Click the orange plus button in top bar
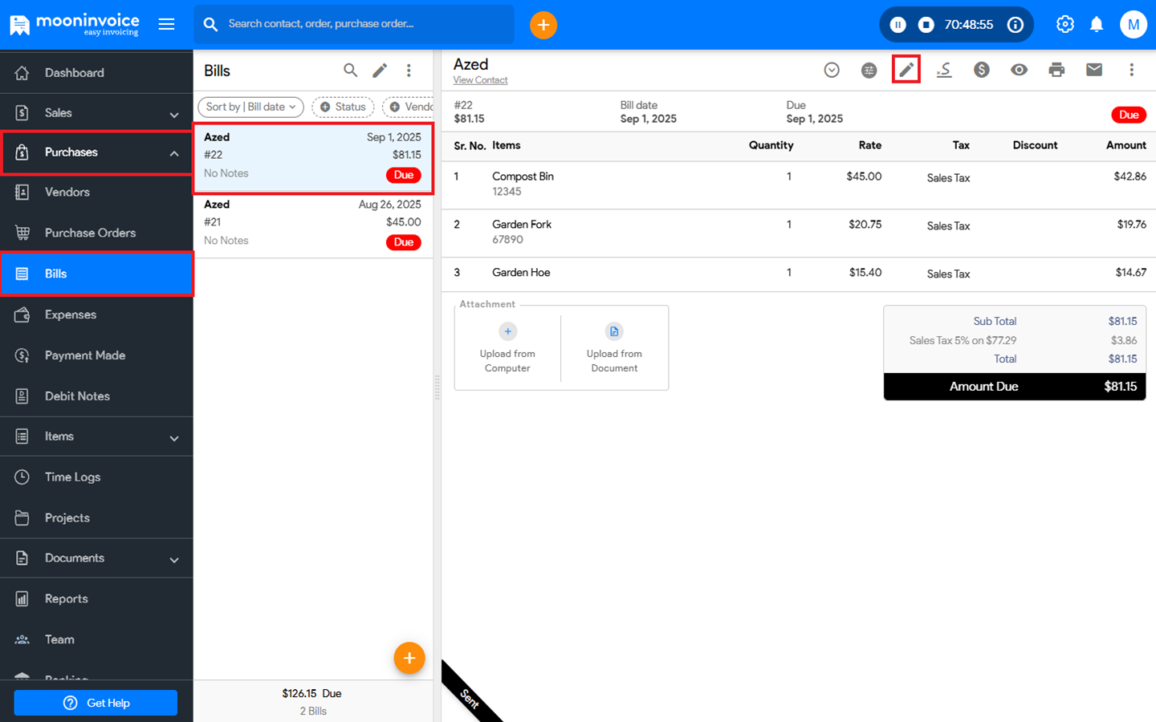The width and height of the screenshot is (1156, 722). pyautogui.click(x=543, y=25)
